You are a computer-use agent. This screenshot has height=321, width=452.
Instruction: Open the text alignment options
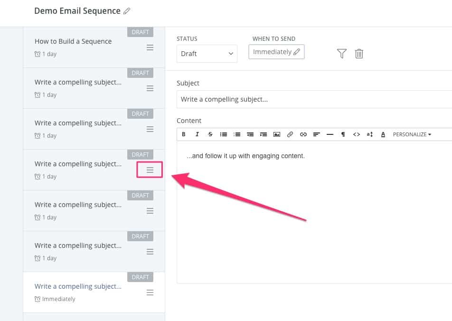(317, 134)
